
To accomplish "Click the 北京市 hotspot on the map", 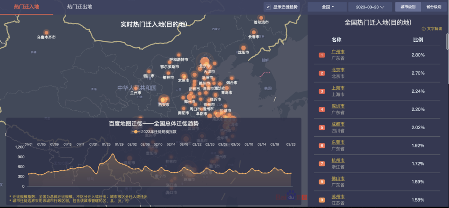I will click(205, 61).
